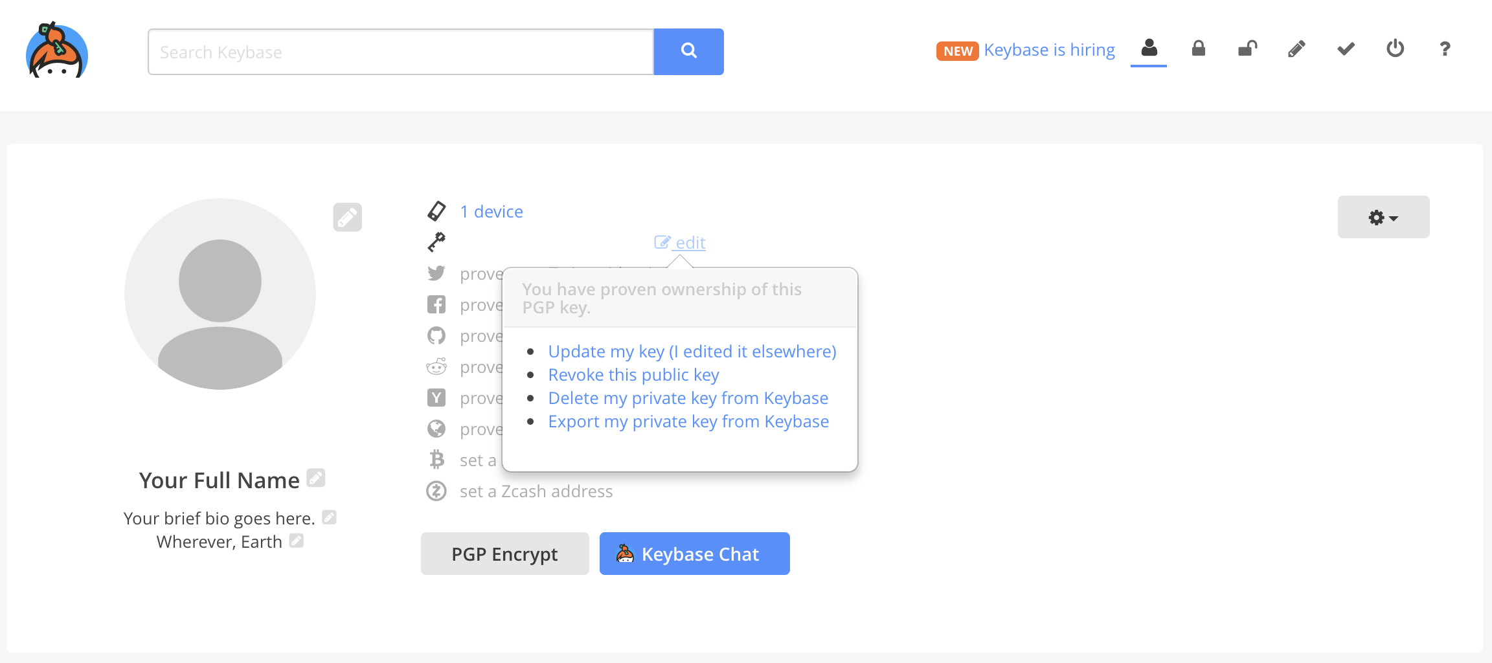Click the Reddit alien proof icon

(x=437, y=366)
